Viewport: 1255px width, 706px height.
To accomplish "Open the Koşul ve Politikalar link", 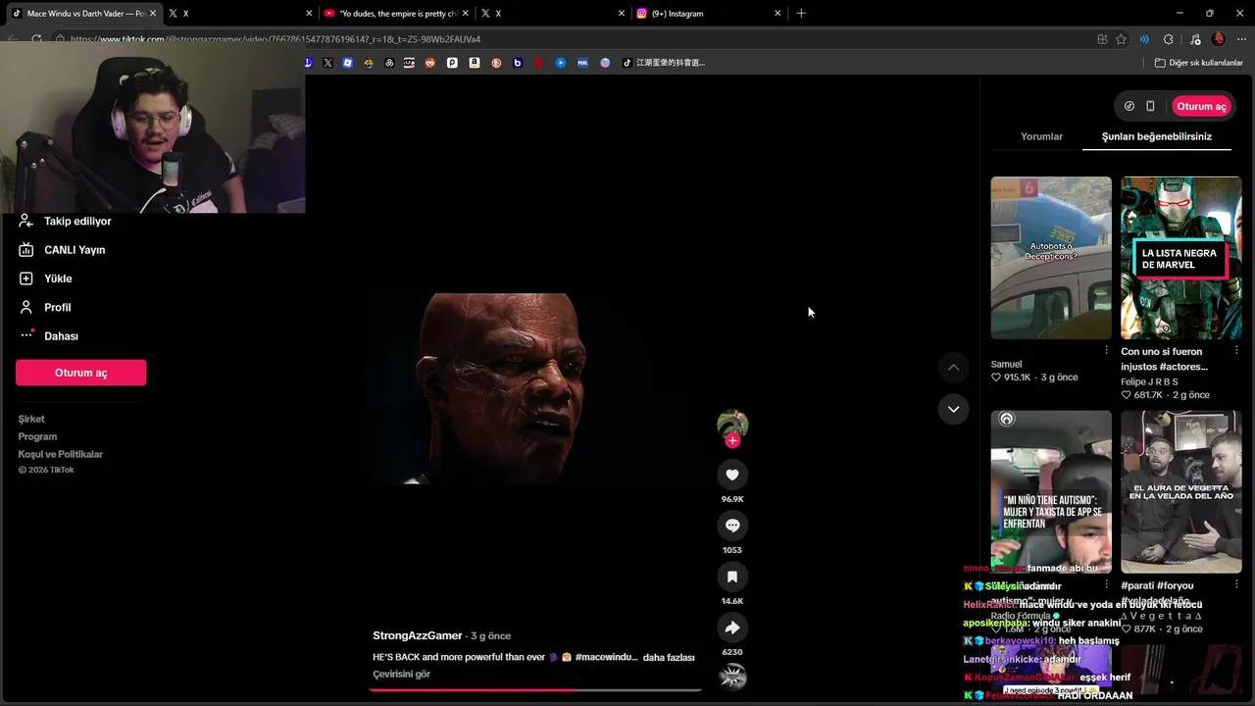I will [60, 454].
